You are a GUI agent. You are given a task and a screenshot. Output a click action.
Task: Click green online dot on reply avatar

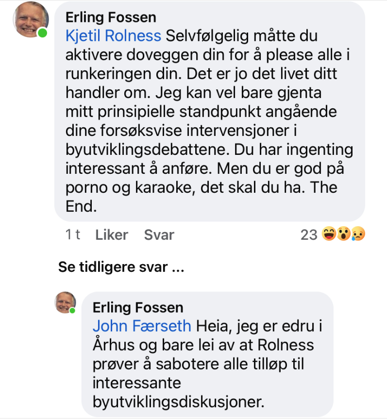coord(72,310)
